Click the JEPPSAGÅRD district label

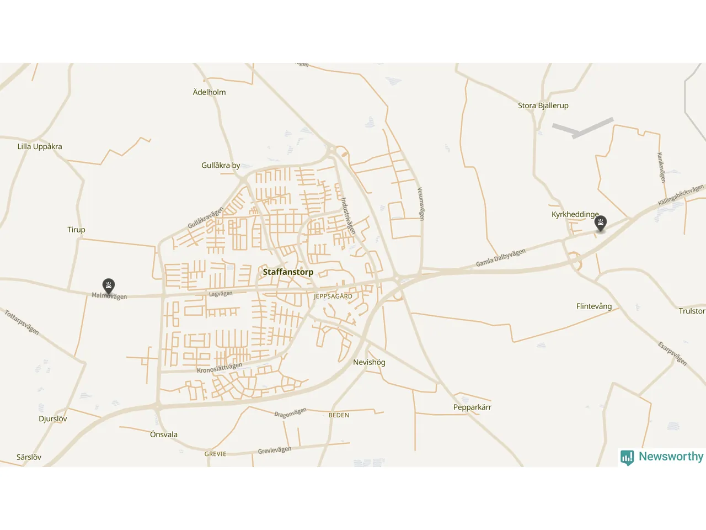[333, 296]
